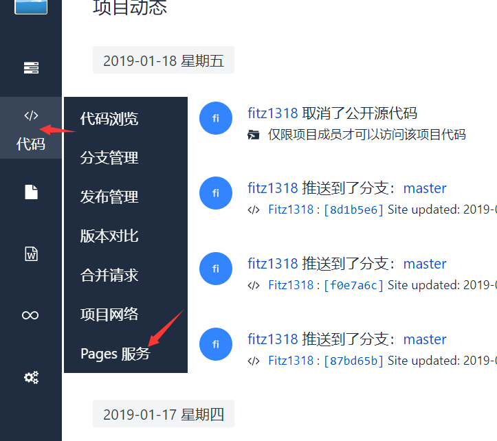
Task: Open the project overview stacked-bars sidebar icon
Action: (31, 68)
